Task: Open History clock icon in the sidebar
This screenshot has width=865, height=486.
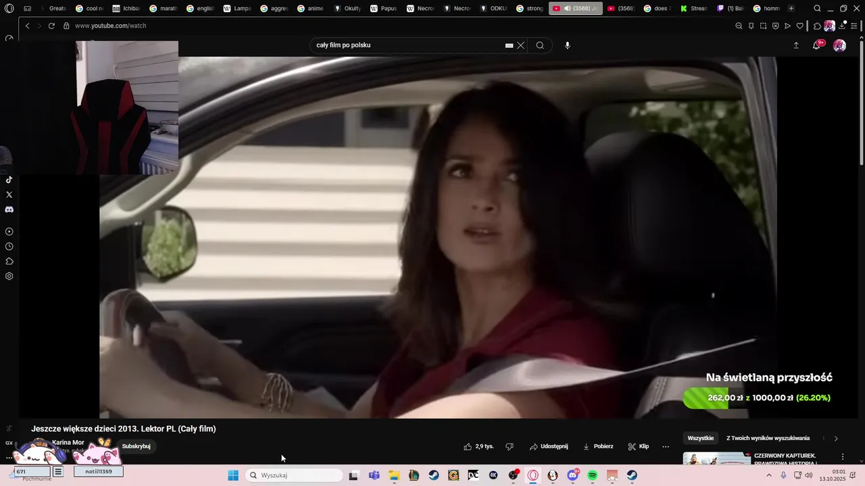Action: point(9,246)
